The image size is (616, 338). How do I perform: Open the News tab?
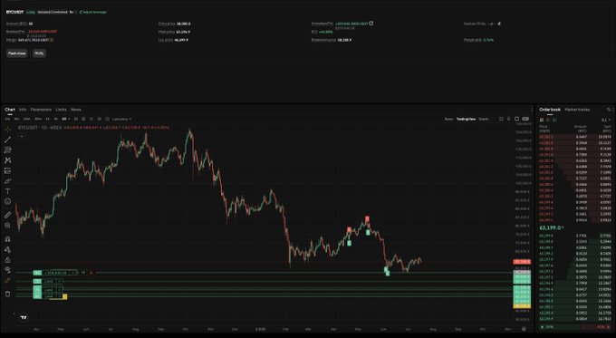(x=76, y=110)
